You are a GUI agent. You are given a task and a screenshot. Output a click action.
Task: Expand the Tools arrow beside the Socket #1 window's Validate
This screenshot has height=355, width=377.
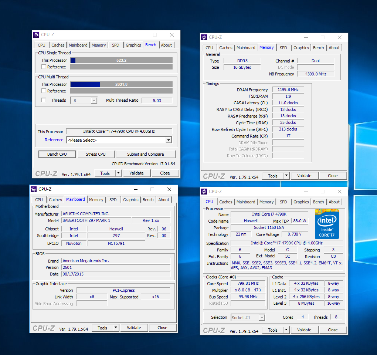286,330
